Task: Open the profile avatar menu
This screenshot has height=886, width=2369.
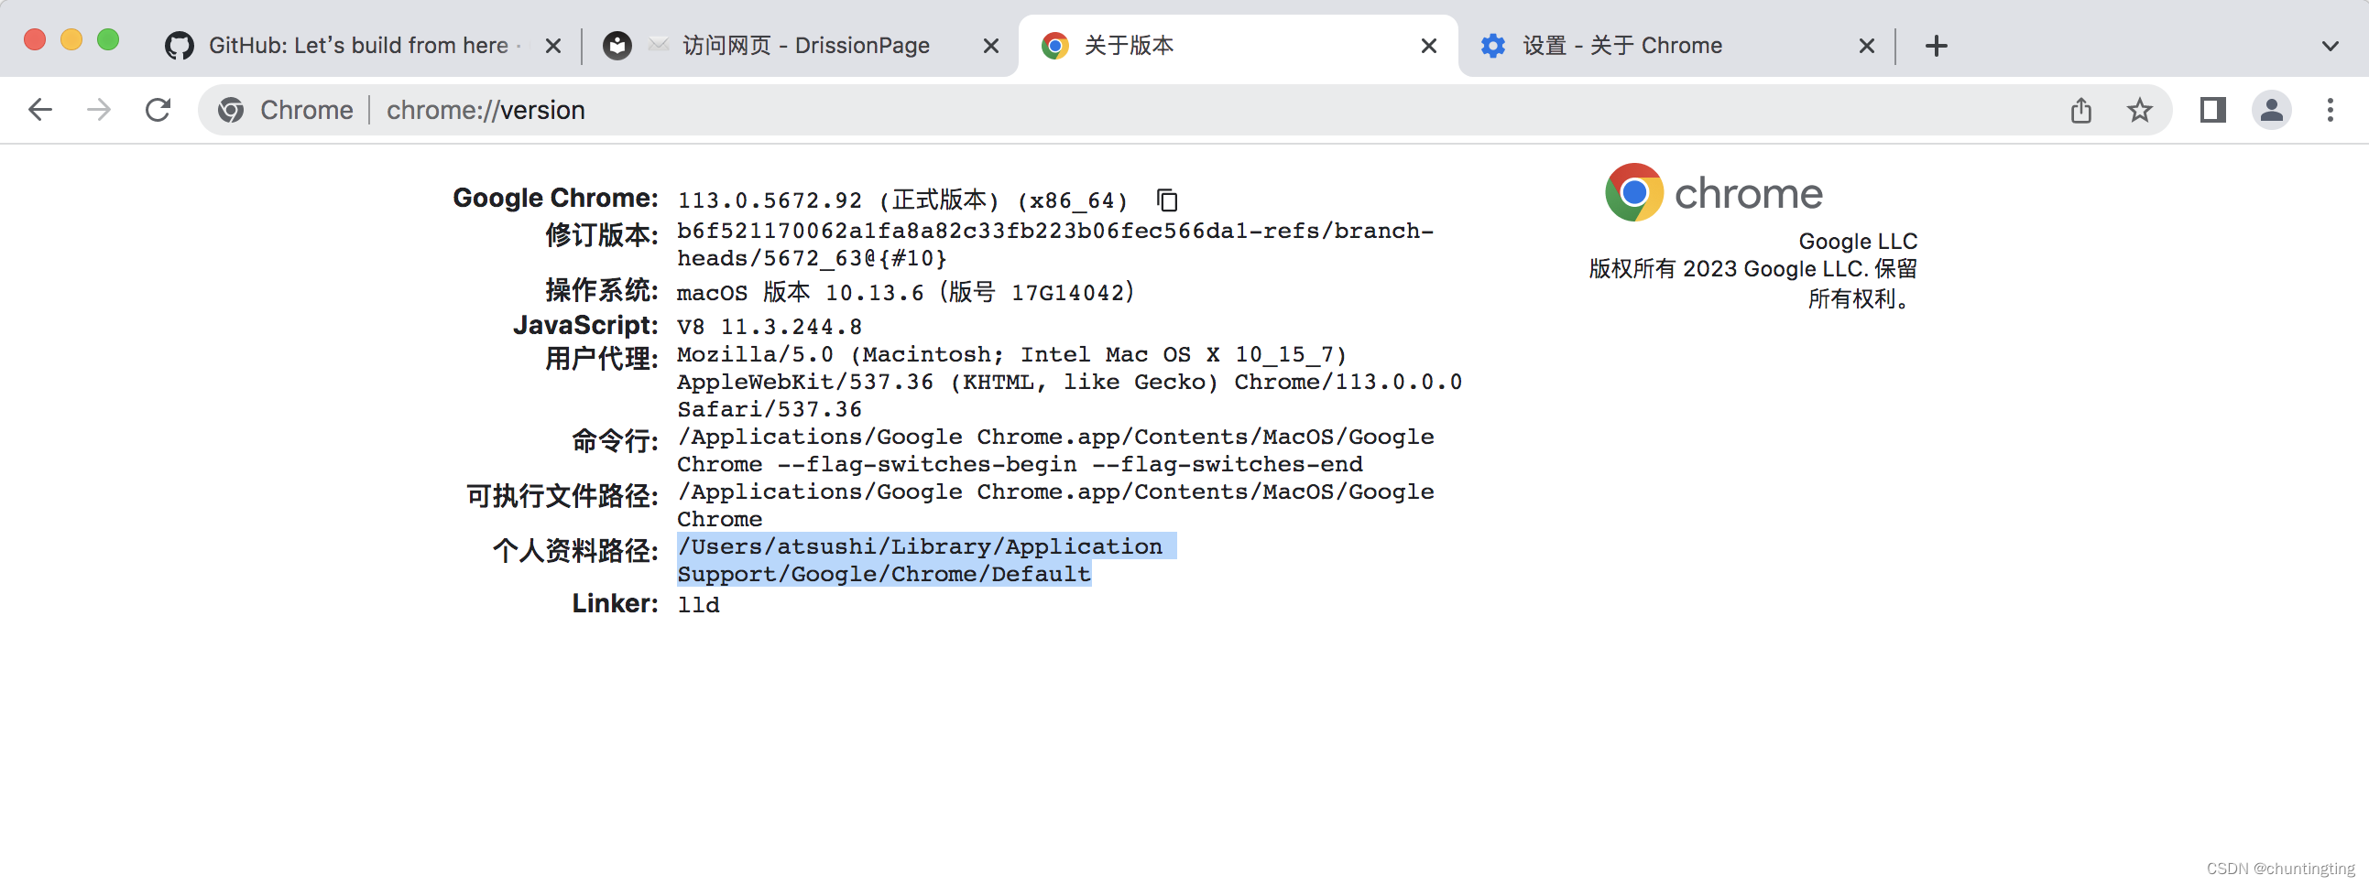Action: click(x=2272, y=110)
